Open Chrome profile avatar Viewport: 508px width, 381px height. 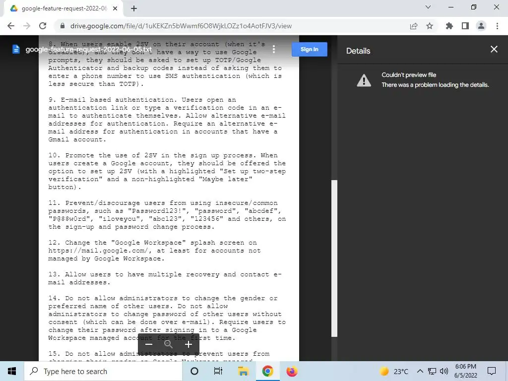coord(481,26)
